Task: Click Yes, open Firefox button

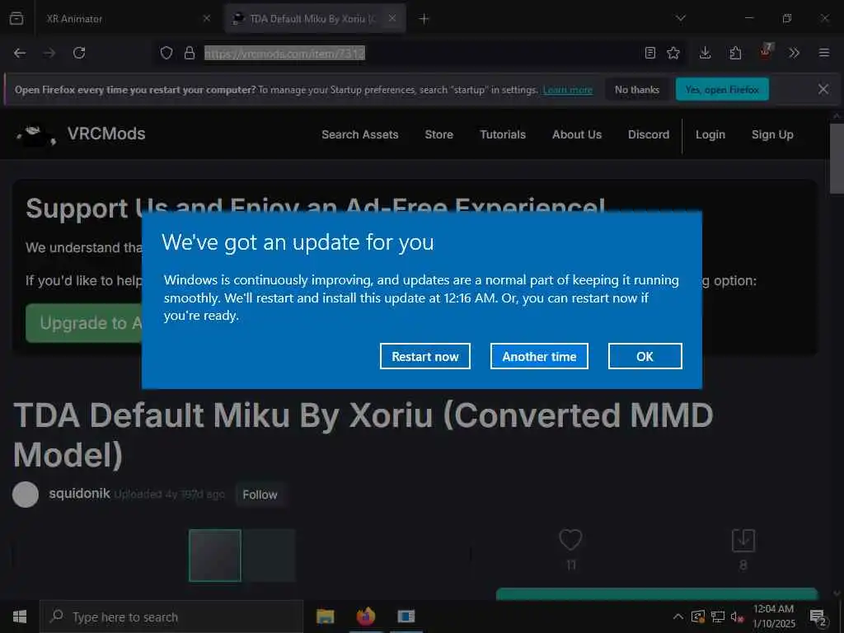Action: click(722, 89)
